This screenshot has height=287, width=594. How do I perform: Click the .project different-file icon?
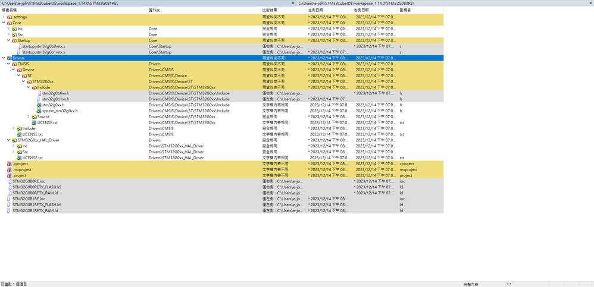10,175
